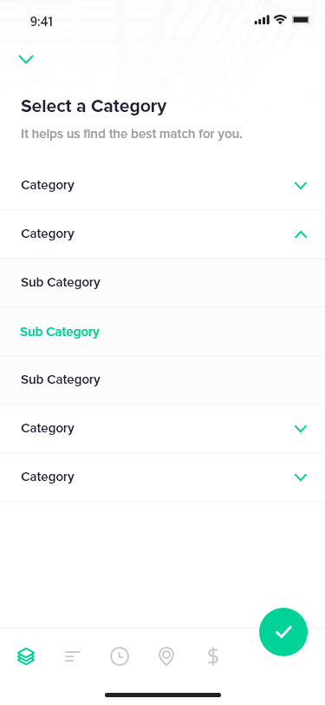
Task: Tap the Wi-Fi indicator in status bar
Action: [x=280, y=19]
